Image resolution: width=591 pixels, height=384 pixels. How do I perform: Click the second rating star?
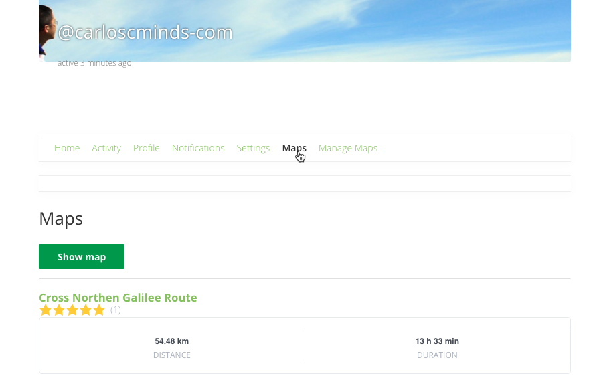pyautogui.click(x=59, y=310)
